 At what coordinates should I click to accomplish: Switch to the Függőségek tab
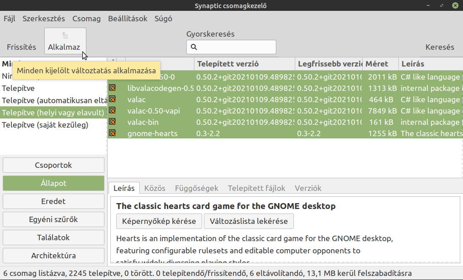pyautogui.click(x=196, y=188)
